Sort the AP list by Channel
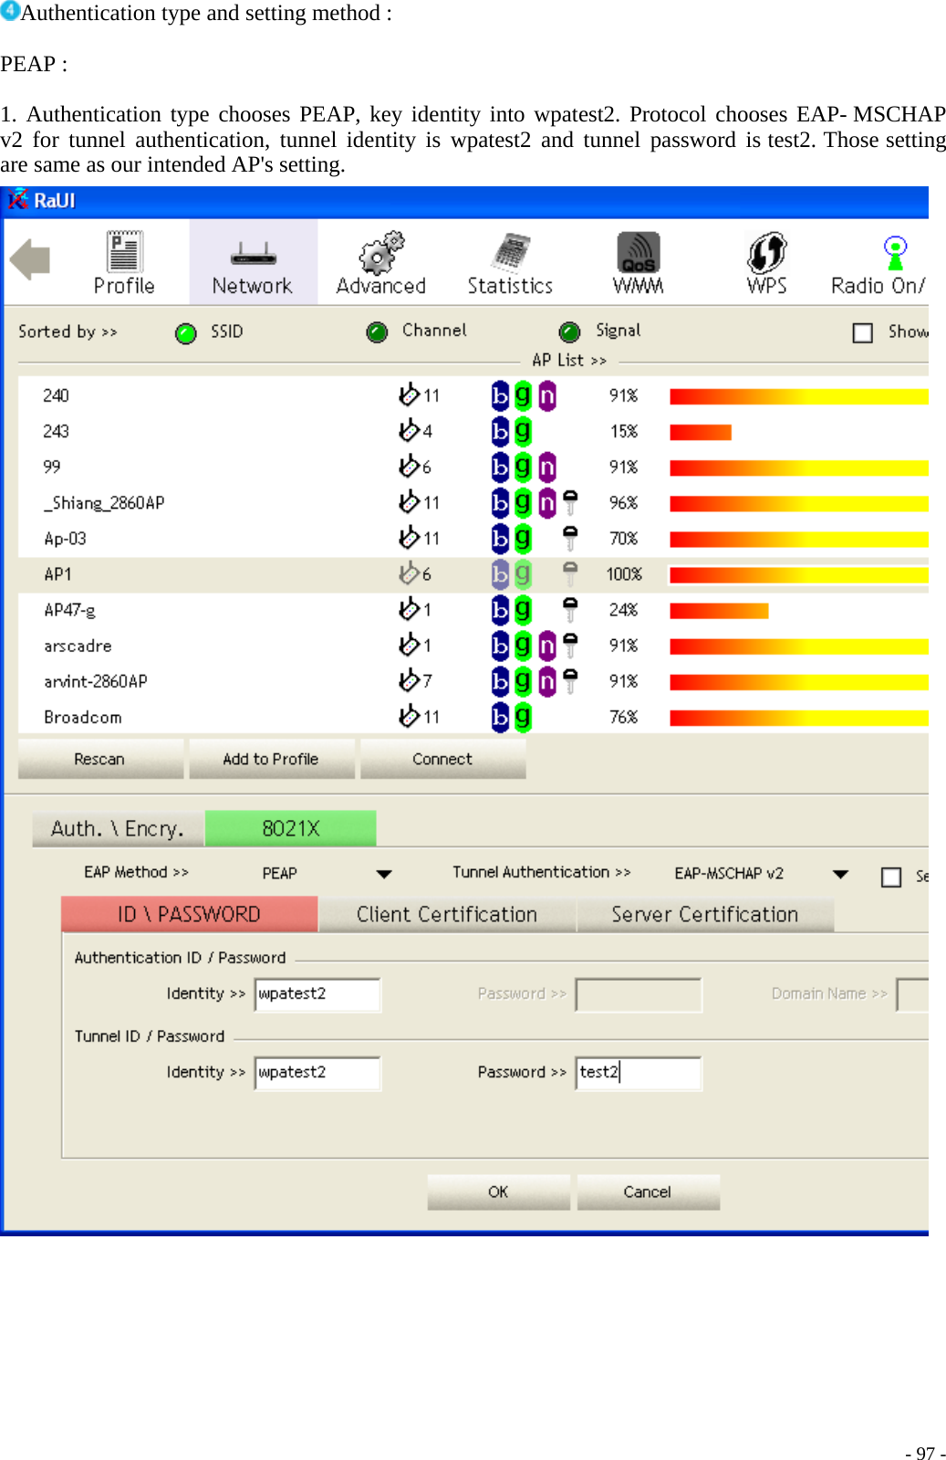Image resolution: width=946 pixels, height=1460 pixels. tap(377, 332)
